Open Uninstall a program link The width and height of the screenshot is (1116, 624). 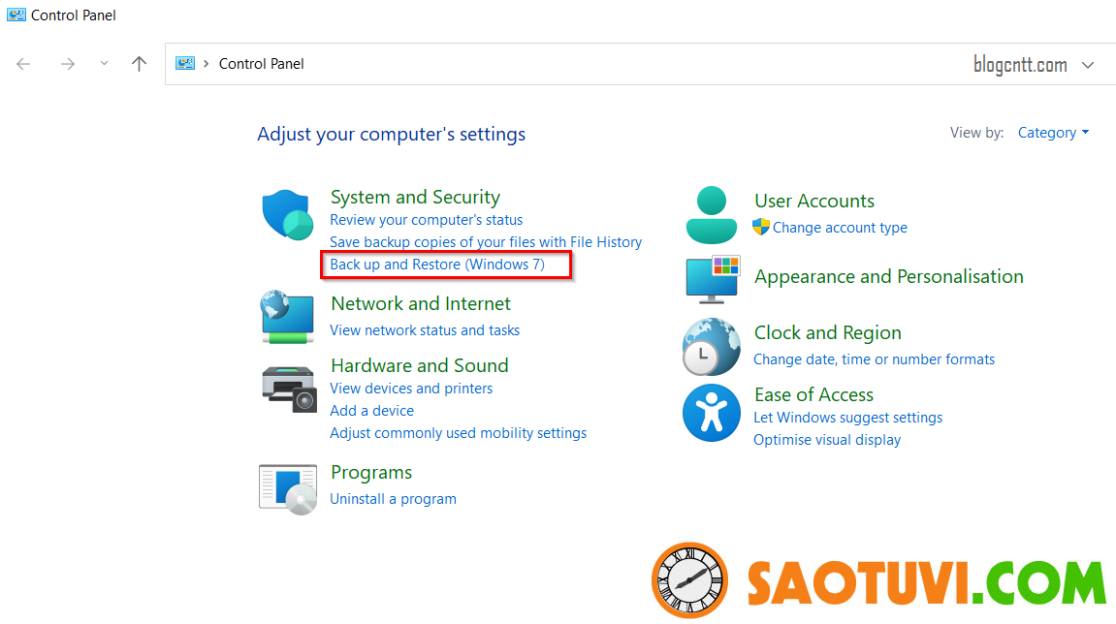pyautogui.click(x=393, y=499)
